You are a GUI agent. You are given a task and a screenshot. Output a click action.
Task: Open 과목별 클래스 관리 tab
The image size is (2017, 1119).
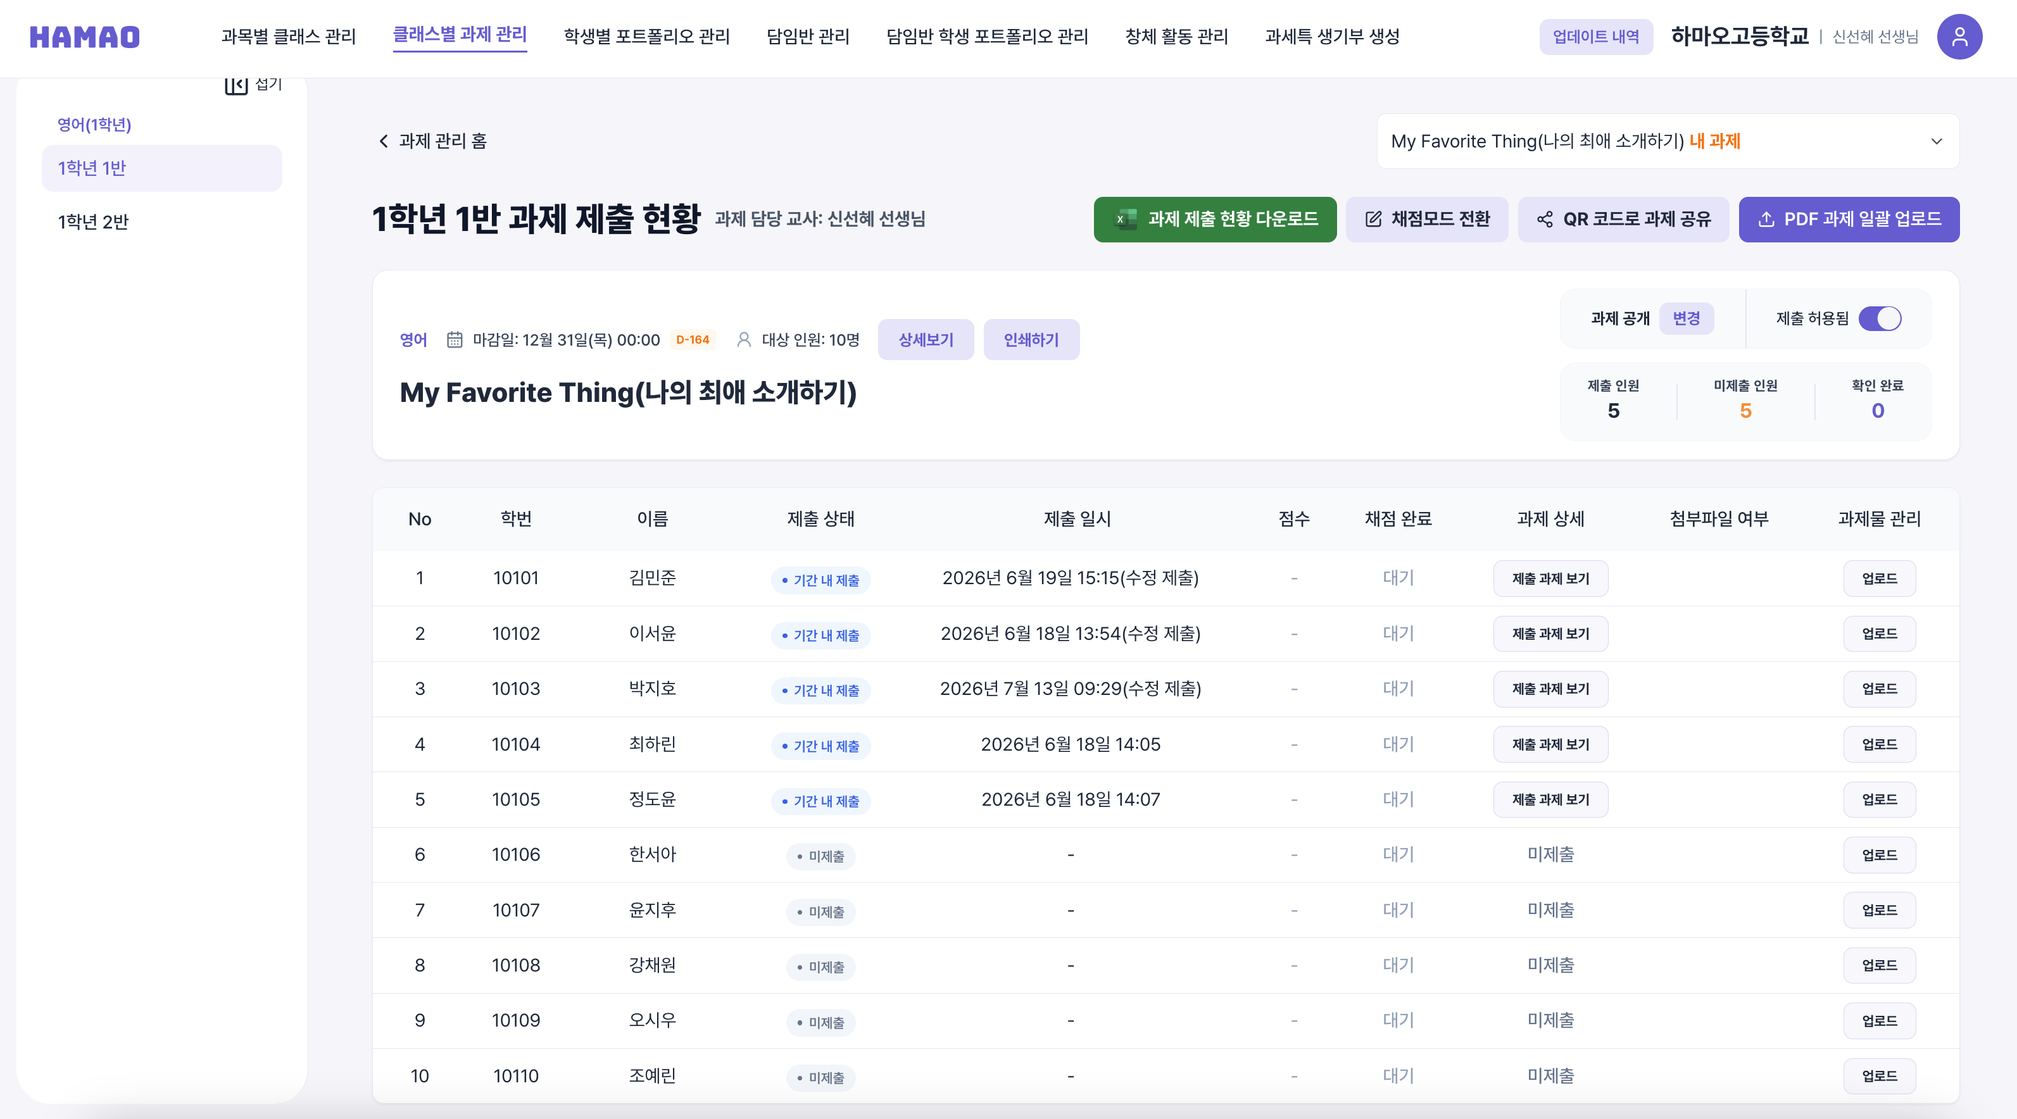point(288,37)
